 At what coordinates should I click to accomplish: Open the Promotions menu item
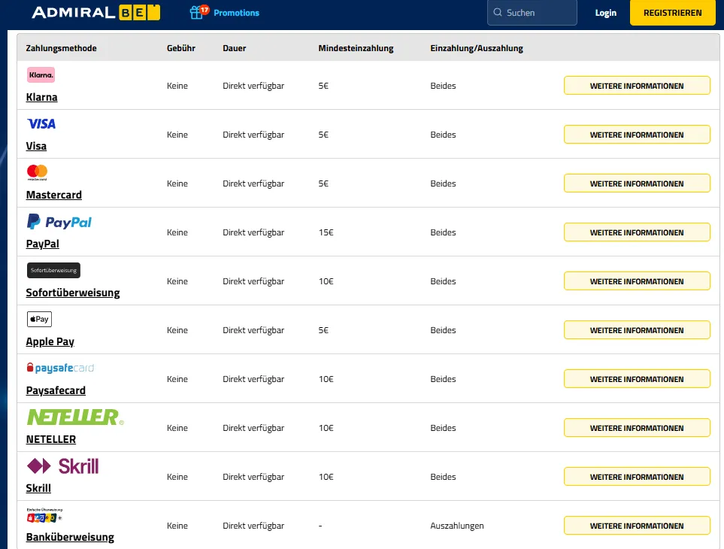point(236,13)
